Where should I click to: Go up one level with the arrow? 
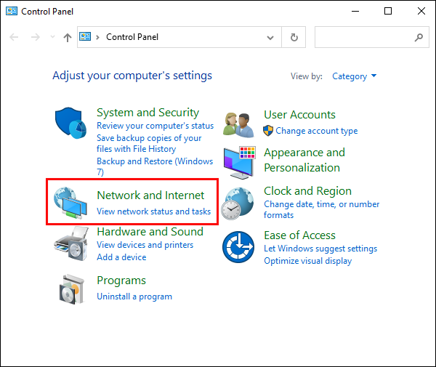click(x=68, y=37)
